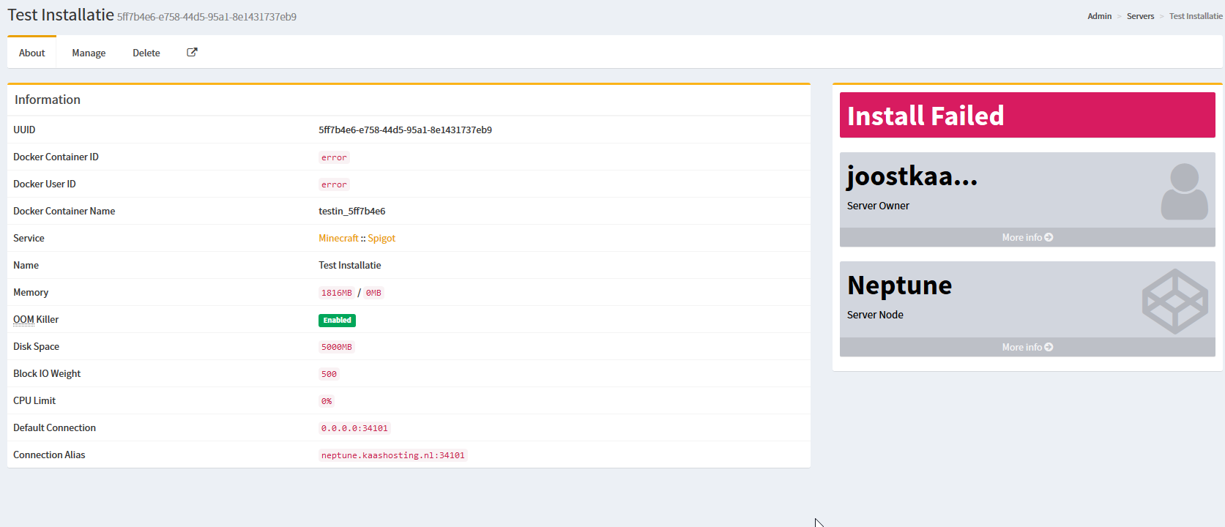The image size is (1225, 527).
Task: Open the Manage tab
Action: 89,53
